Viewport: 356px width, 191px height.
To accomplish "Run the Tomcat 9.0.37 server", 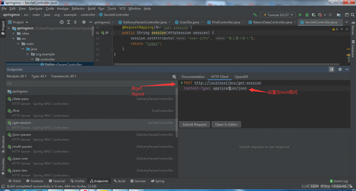I will [x=300, y=15].
